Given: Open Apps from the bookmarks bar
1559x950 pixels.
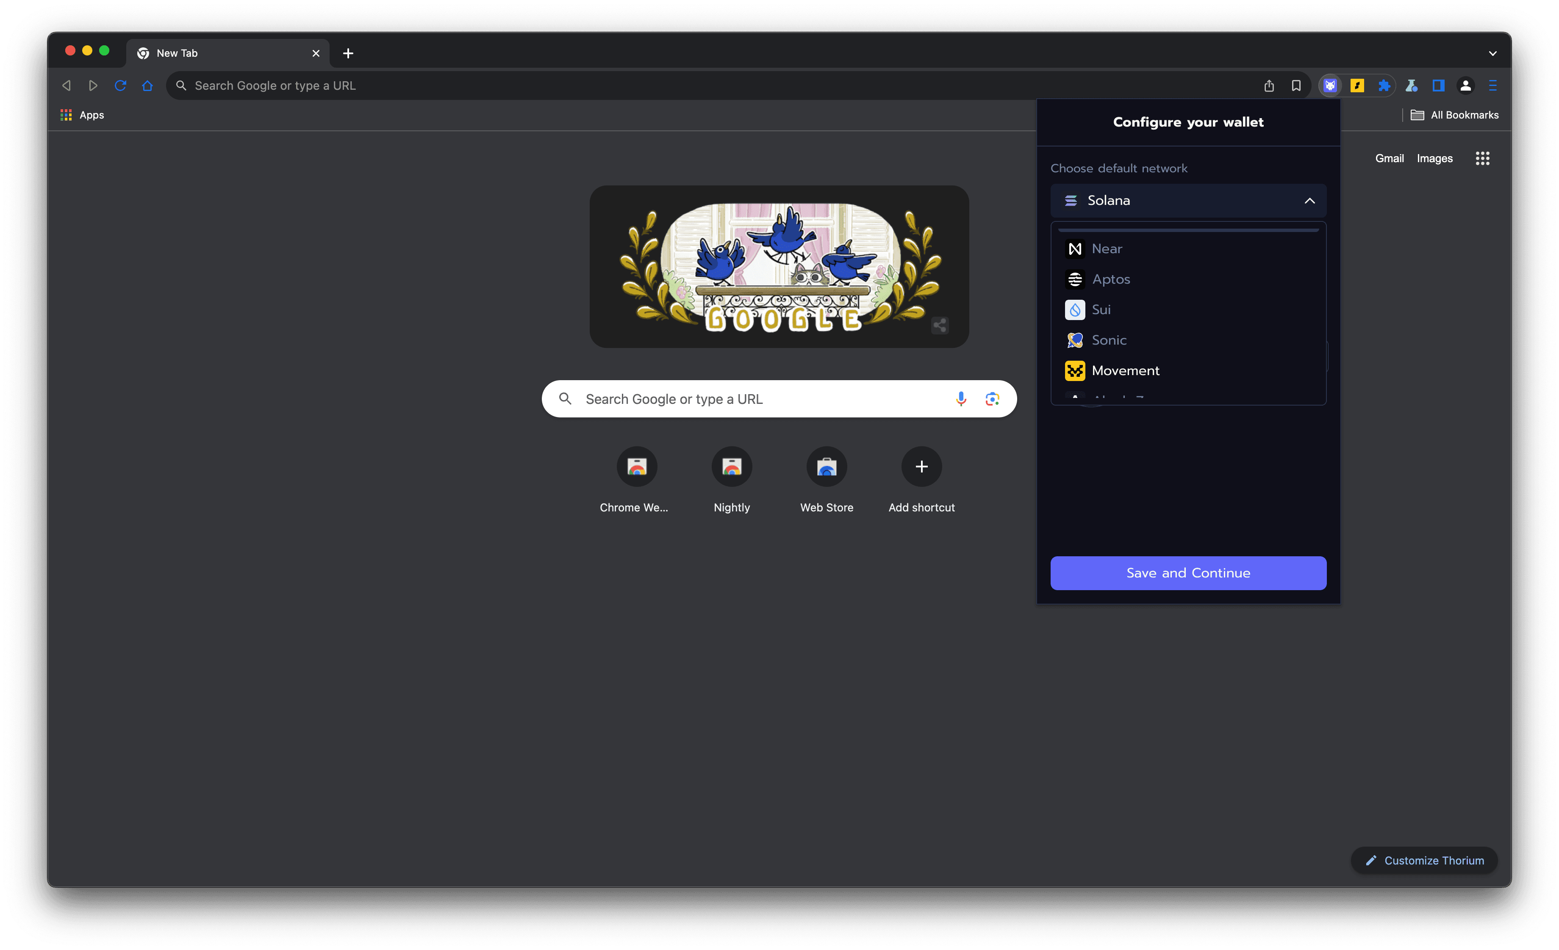Looking at the screenshot, I should (82, 114).
